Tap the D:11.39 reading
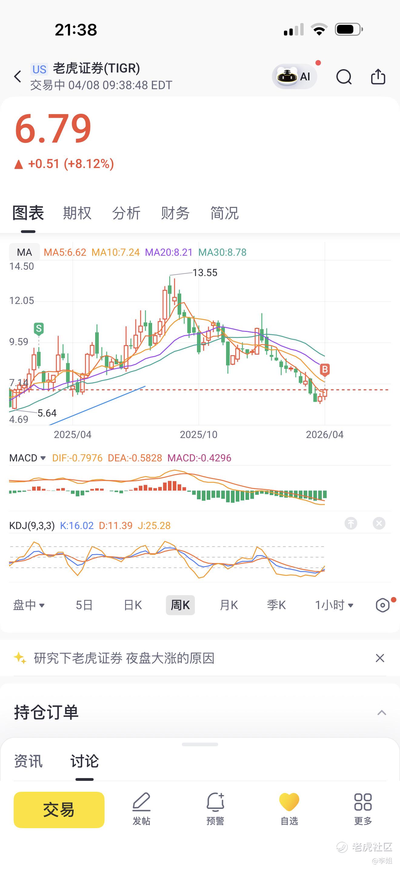 [x=115, y=525]
